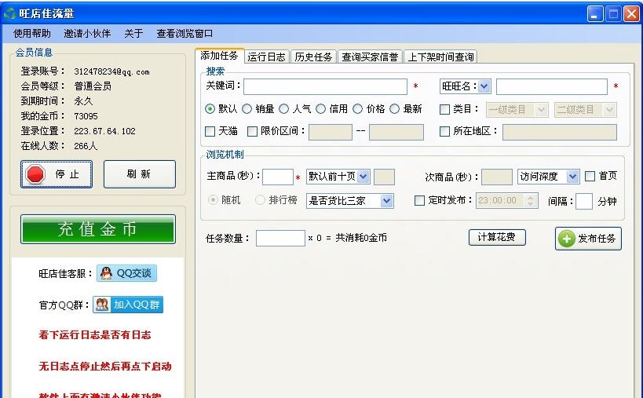
Task: Click the 刷新 button
Action: point(140,174)
